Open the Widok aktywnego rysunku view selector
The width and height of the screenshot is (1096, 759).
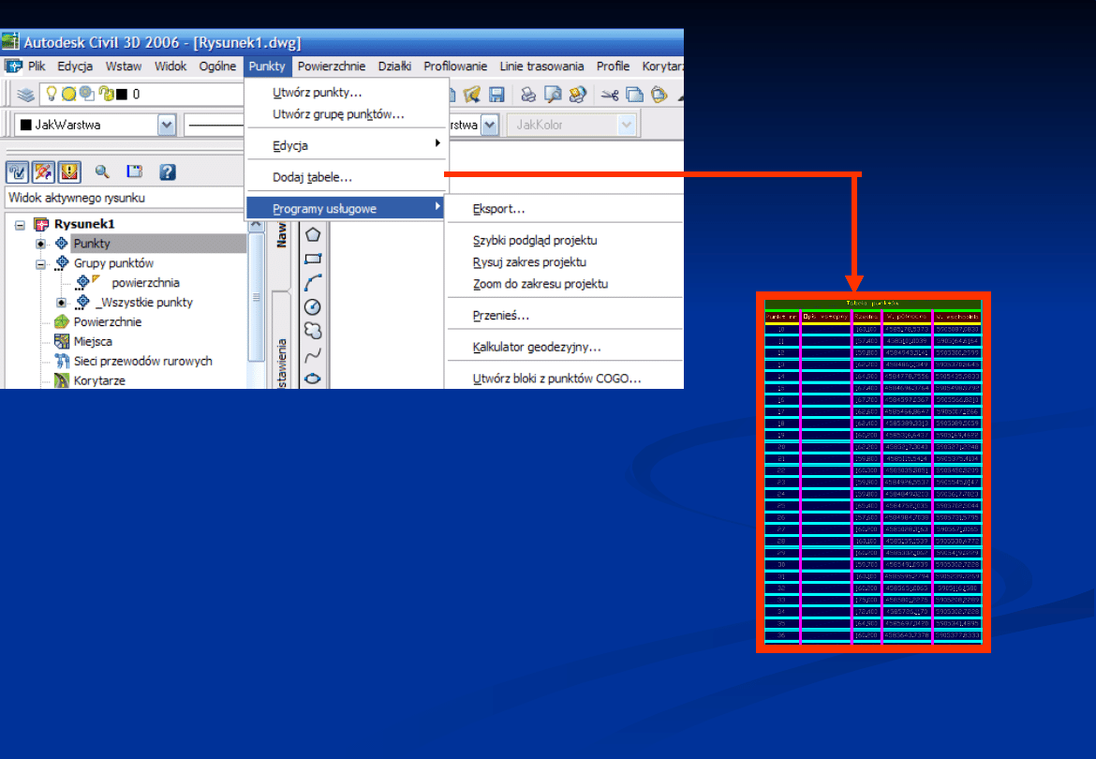(x=125, y=198)
